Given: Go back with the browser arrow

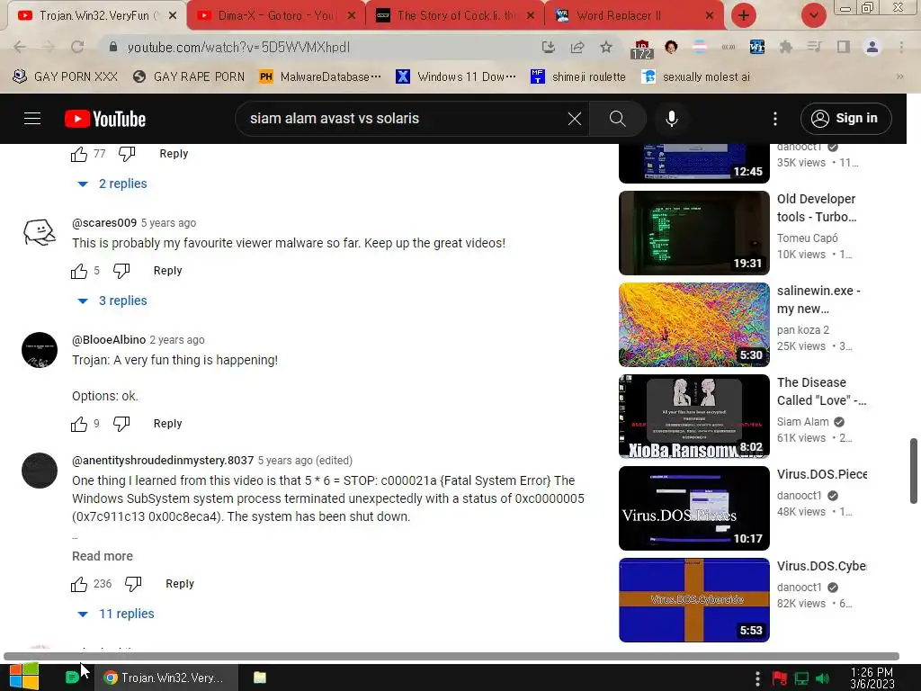Looking at the screenshot, I should 20,47.
